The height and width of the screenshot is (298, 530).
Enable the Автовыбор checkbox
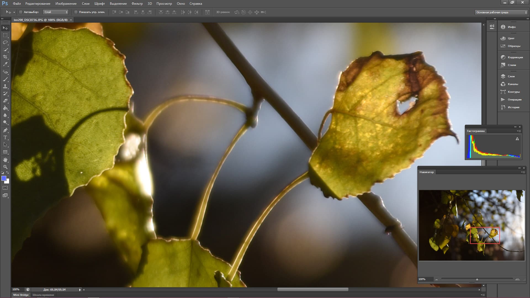tap(21, 12)
